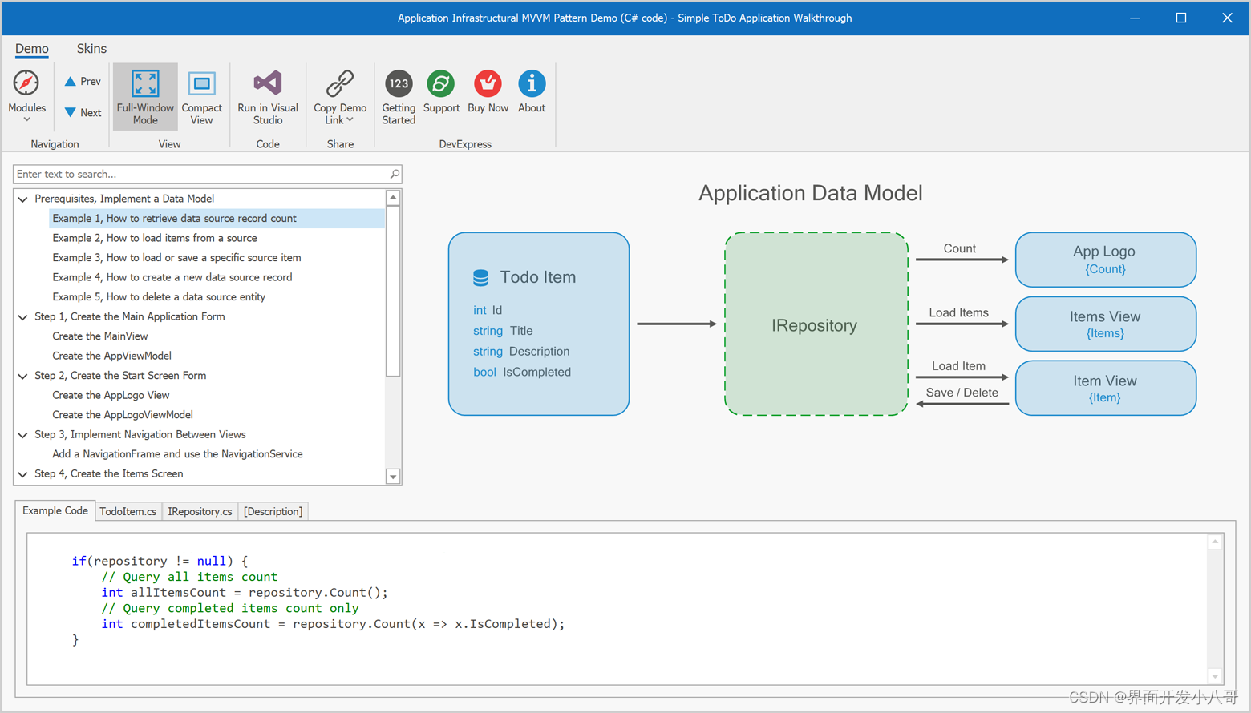This screenshot has height=713, width=1251.
Task: Switch to Compact View
Action: 201,96
